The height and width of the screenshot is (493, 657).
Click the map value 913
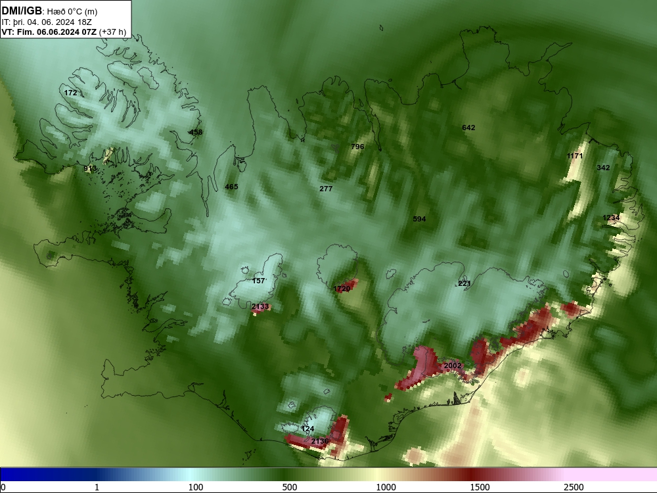click(90, 168)
